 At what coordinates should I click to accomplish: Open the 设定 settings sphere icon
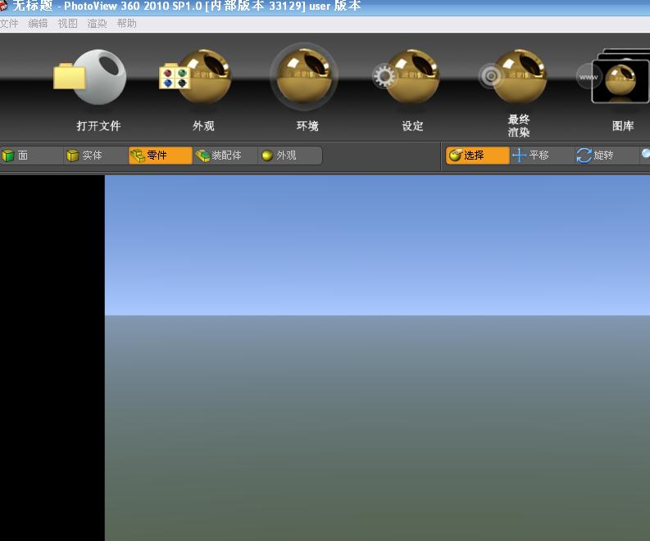[x=407, y=77]
